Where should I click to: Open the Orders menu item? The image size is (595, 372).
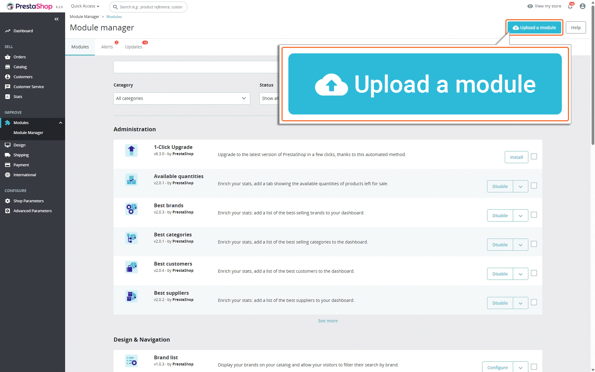click(x=20, y=57)
